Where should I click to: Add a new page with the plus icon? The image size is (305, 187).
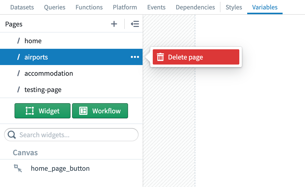click(x=114, y=24)
